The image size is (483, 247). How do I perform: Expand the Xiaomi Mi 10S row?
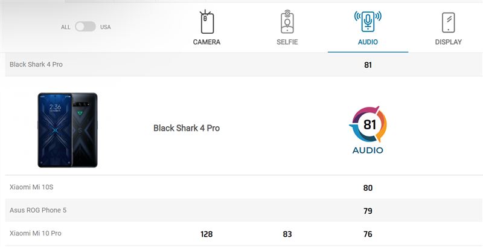pyautogui.click(x=244, y=187)
